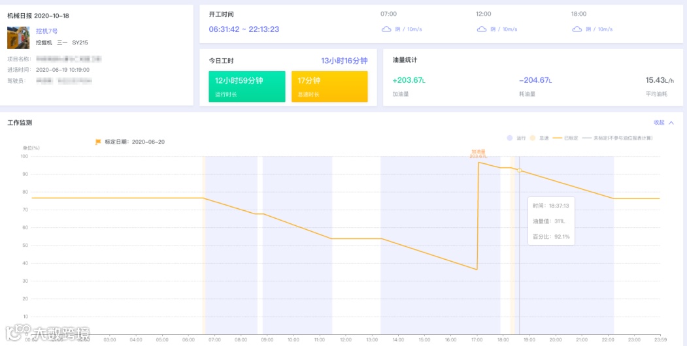Click the 加油量 203.67L chart peak label
Screen dimensions: 687x346
point(478,153)
